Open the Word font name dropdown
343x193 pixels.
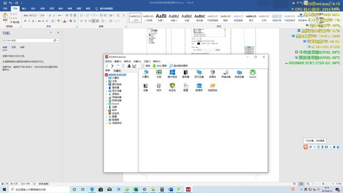point(38,16)
